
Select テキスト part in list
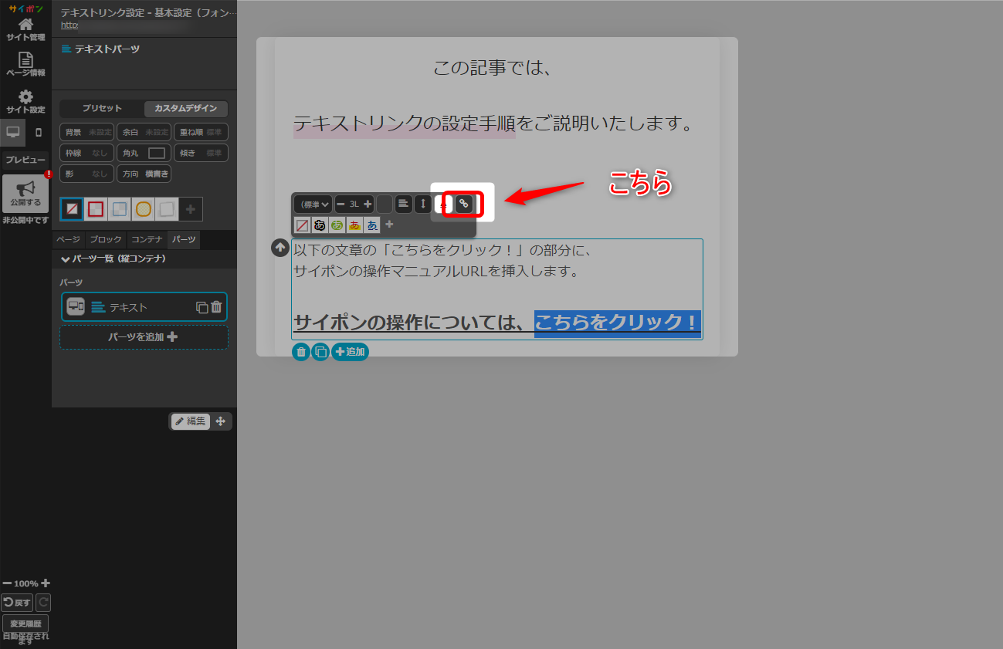[x=144, y=307]
